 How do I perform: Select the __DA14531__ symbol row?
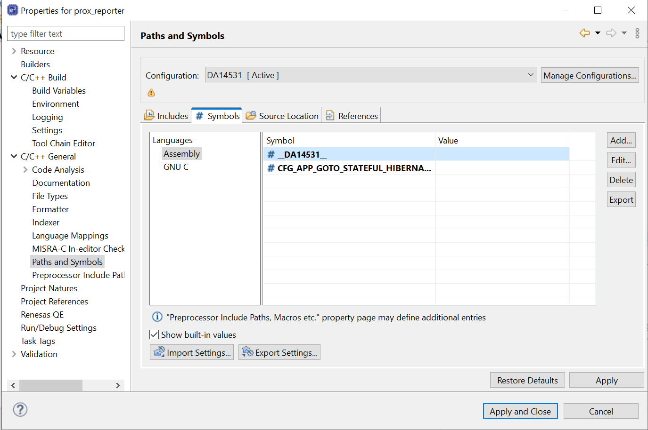(416, 154)
